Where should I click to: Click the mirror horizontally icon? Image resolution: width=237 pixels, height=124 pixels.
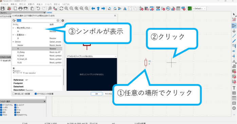coord(125,8)
